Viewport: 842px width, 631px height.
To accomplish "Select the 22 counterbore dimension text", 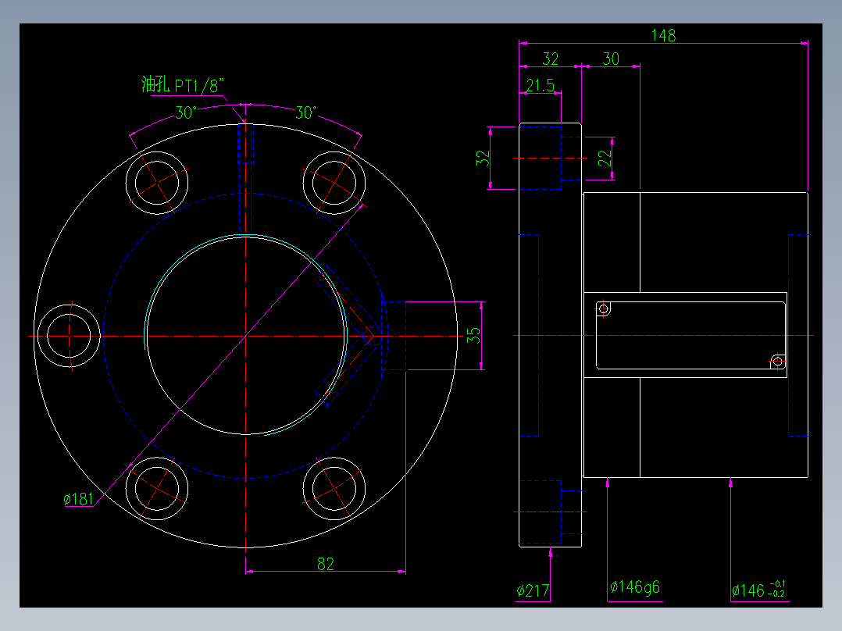I will [605, 158].
